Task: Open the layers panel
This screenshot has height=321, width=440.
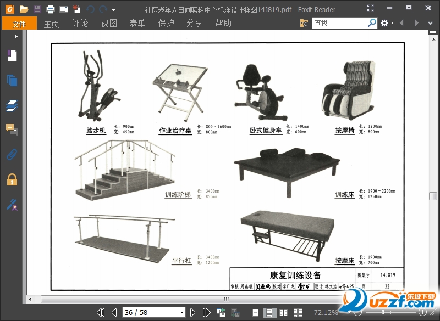Action: (12, 105)
